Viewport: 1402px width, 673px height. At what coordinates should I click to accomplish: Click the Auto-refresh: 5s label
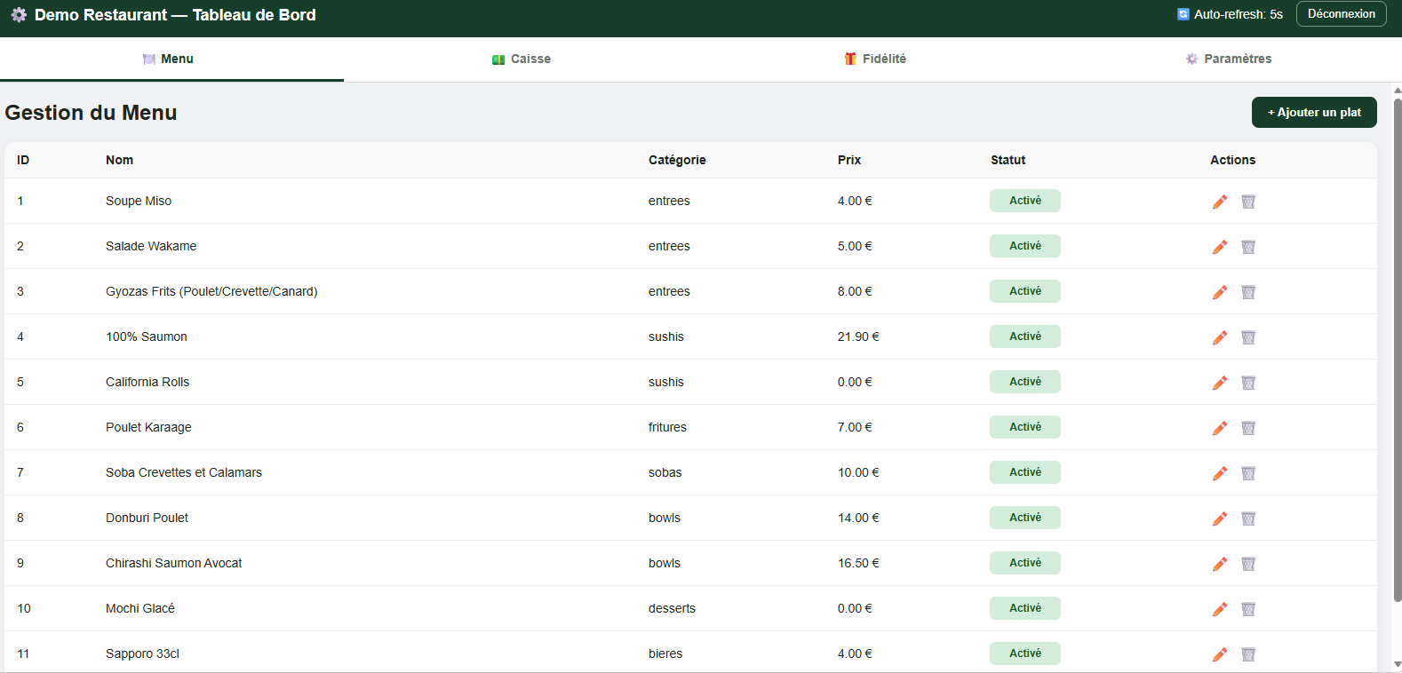click(1239, 14)
